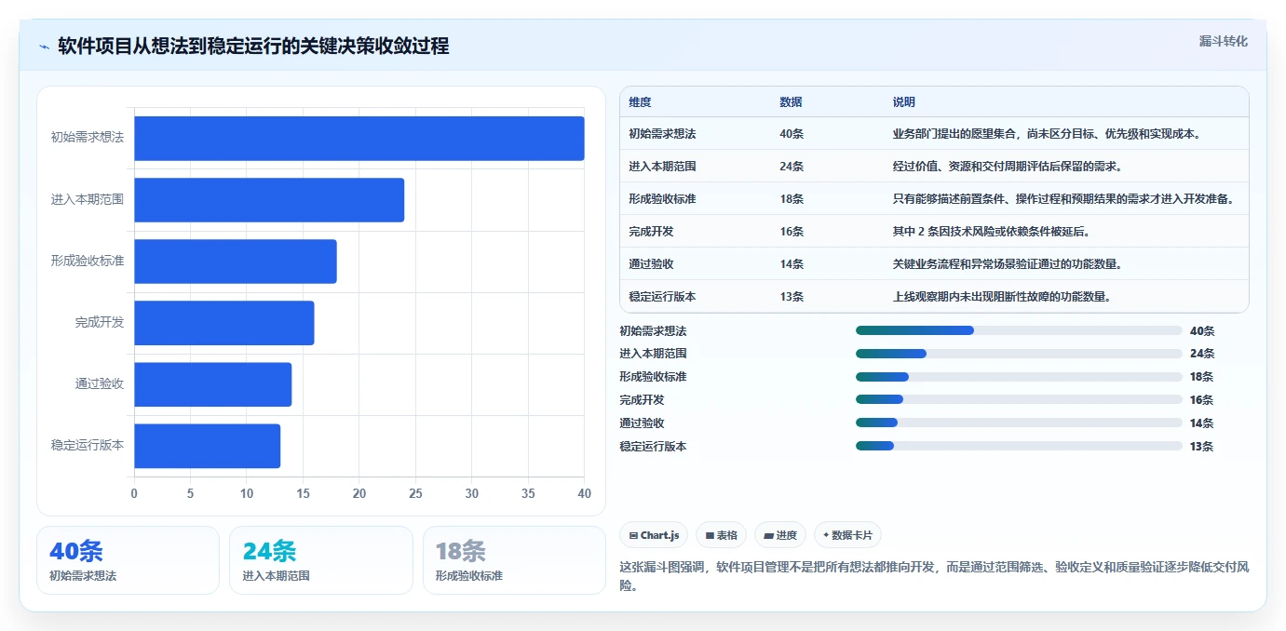Click the 漏斗转化 badge in the header

pyautogui.click(x=1223, y=41)
